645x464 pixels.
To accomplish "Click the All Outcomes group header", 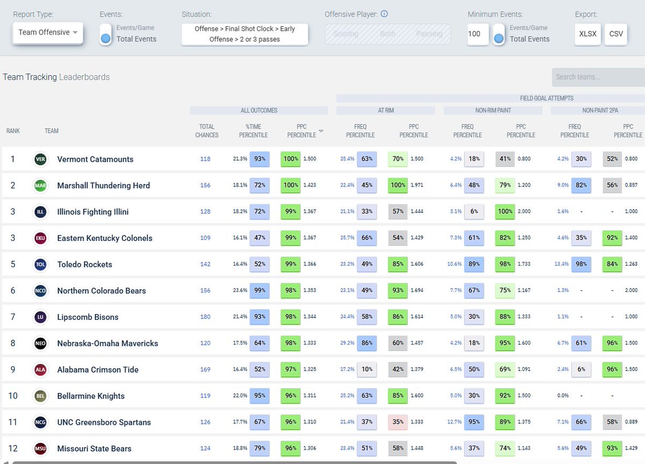I will point(259,110).
